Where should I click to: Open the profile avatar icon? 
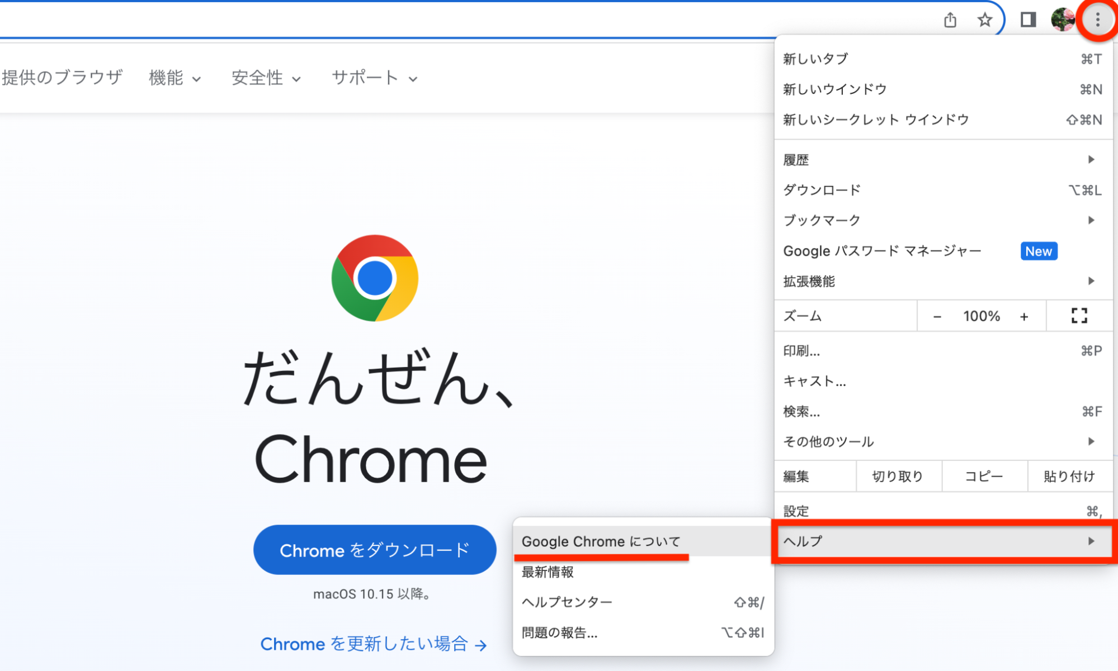[1062, 20]
